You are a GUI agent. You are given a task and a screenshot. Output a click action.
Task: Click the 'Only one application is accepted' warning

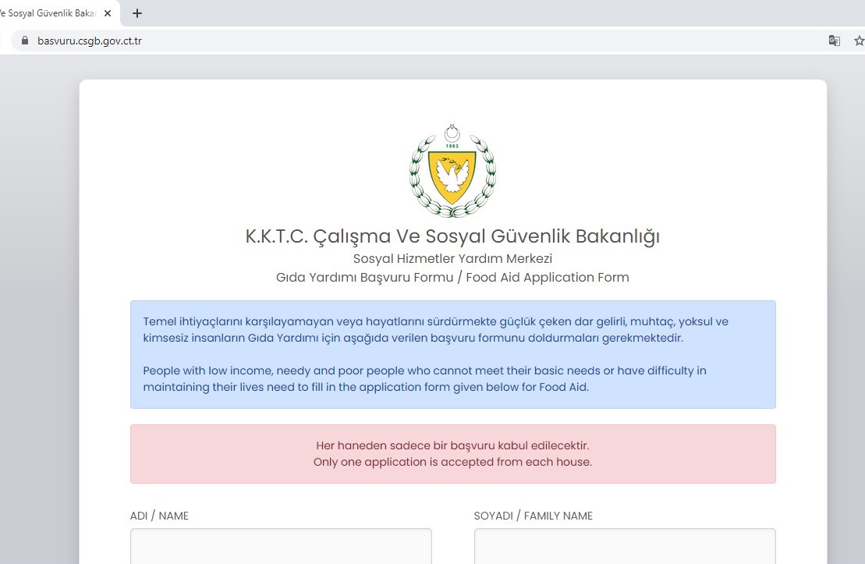[452, 462]
